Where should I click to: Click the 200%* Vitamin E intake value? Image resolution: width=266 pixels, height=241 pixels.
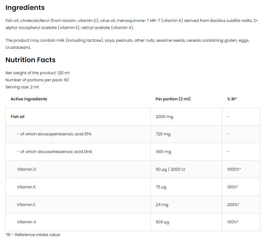(x=233, y=205)
